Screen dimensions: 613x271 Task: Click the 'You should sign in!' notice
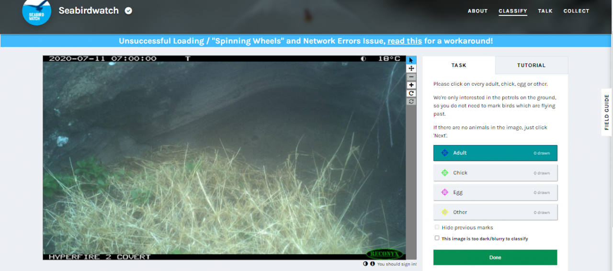click(x=397, y=264)
